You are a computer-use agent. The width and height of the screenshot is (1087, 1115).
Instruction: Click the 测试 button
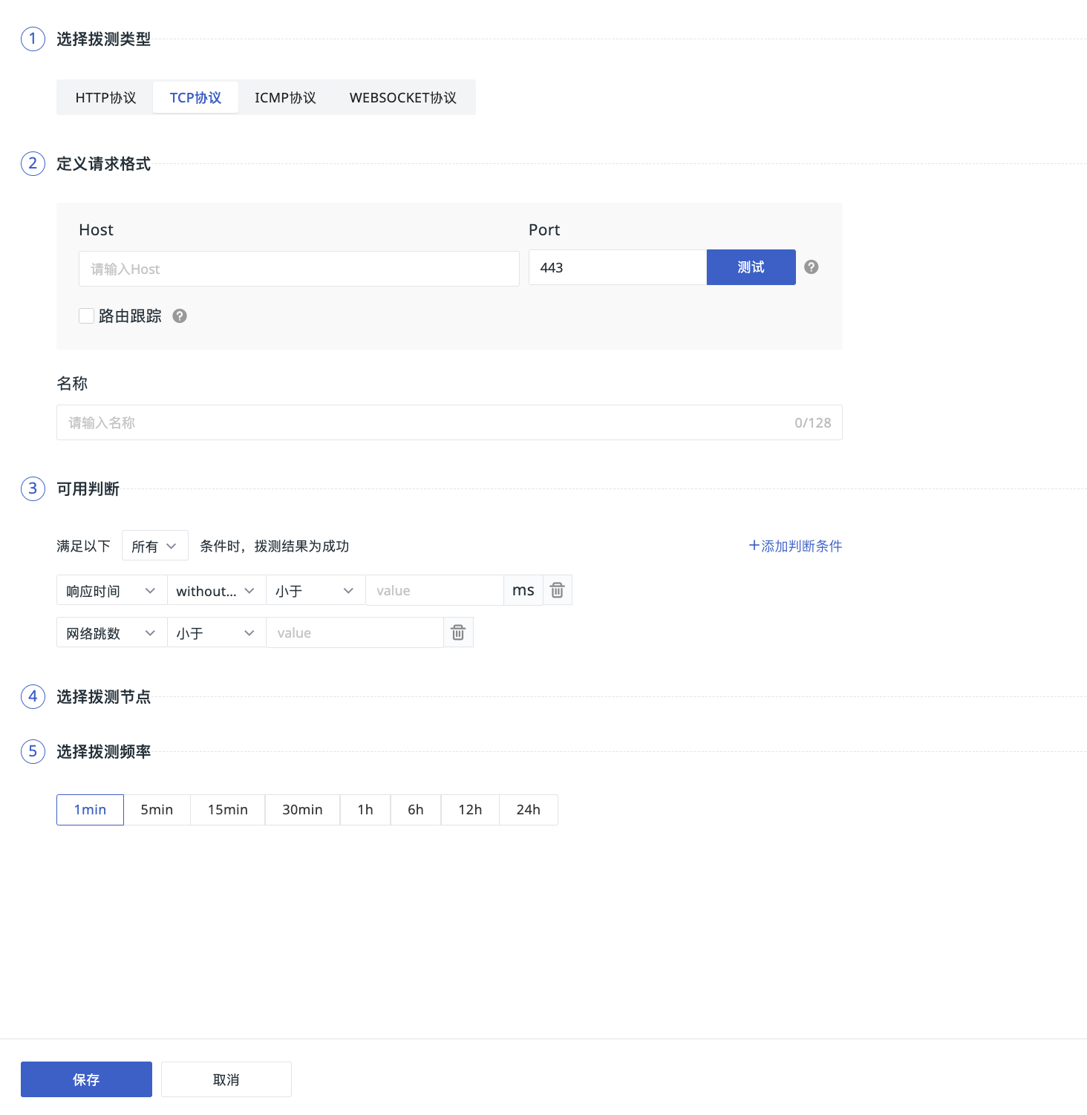tap(751, 267)
